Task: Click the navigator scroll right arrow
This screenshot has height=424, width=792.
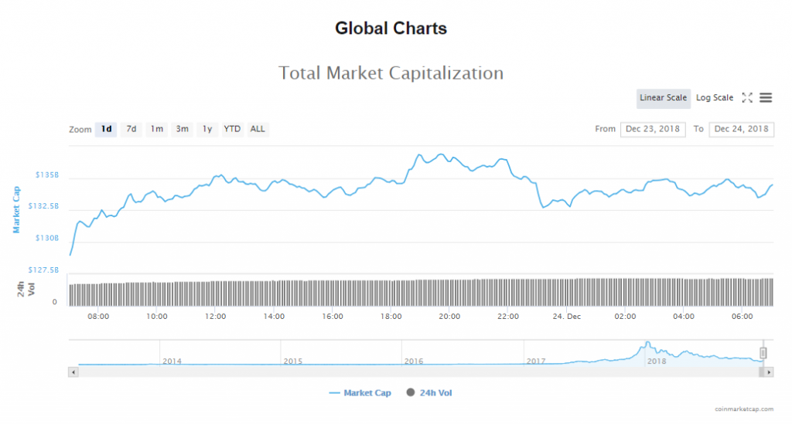Action: pos(770,372)
